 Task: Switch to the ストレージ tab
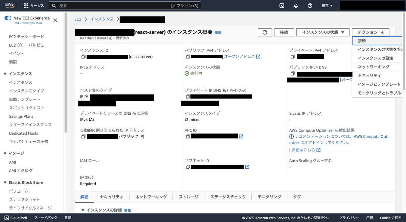(188, 197)
